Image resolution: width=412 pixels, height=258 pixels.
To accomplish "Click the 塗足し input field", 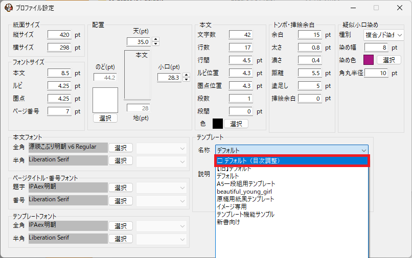I will tap(310, 86).
